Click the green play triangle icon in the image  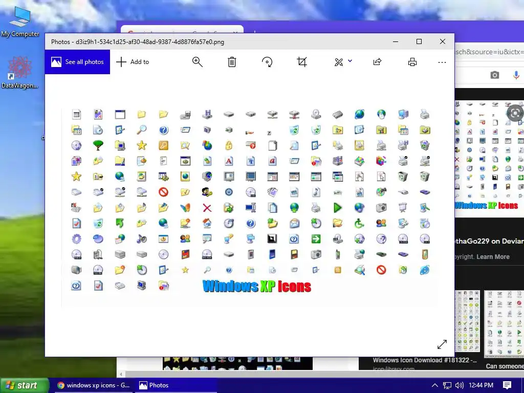pos(338,208)
